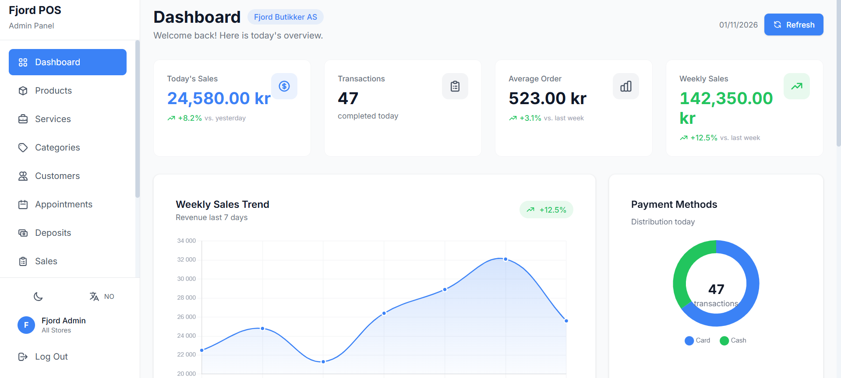Click the clipboard icon on Transactions card
The width and height of the screenshot is (841, 378).
[x=455, y=86]
